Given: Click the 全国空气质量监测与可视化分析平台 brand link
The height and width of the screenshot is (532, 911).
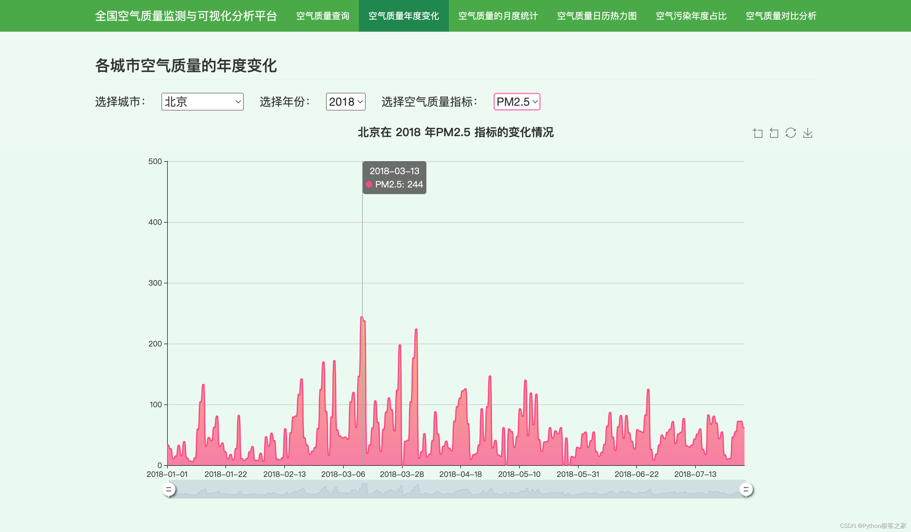Looking at the screenshot, I should click(x=186, y=16).
